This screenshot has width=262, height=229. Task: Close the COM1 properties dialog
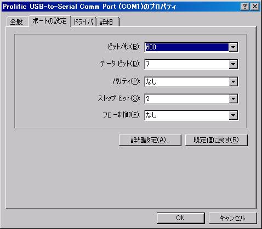point(254,7)
